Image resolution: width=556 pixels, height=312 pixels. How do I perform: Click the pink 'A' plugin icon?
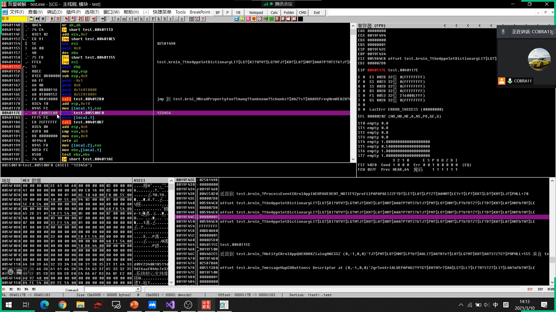[248, 19]
